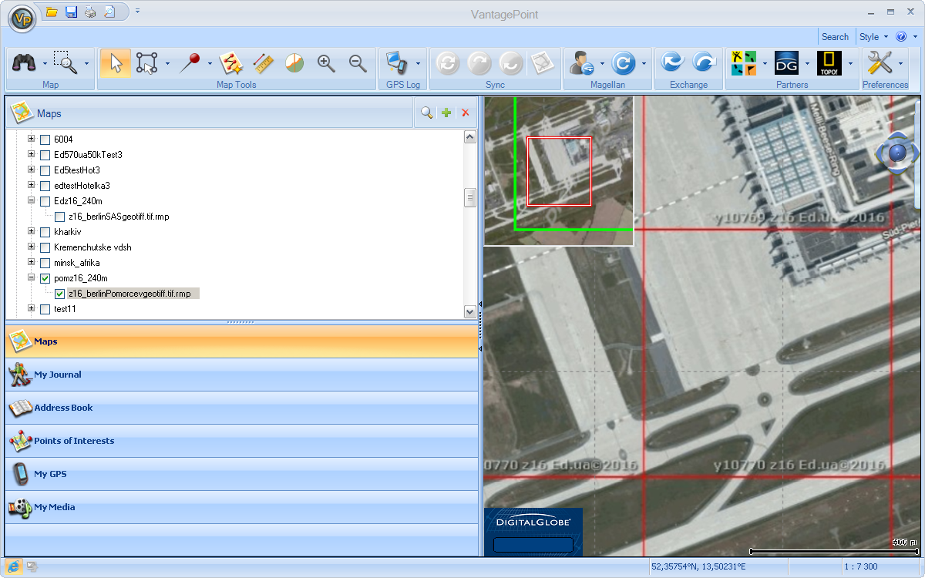Click the zoom in magnifier
925x578 pixels.
pos(326,64)
